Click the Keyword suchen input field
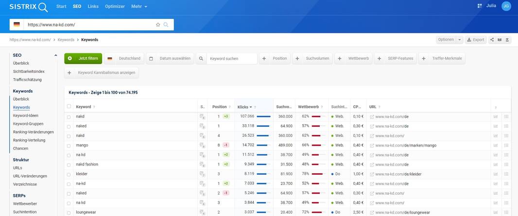Screen dimensions: 518x216 pyautogui.click(x=232, y=58)
